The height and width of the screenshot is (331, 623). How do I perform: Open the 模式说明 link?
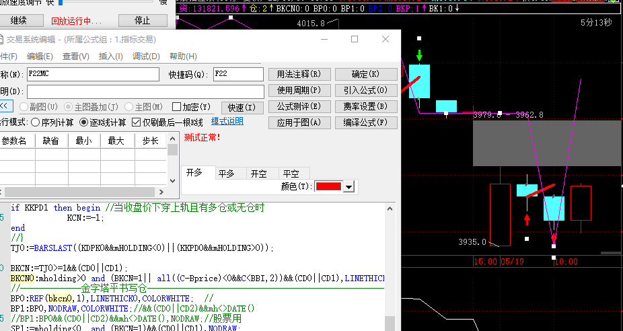click(227, 122)
